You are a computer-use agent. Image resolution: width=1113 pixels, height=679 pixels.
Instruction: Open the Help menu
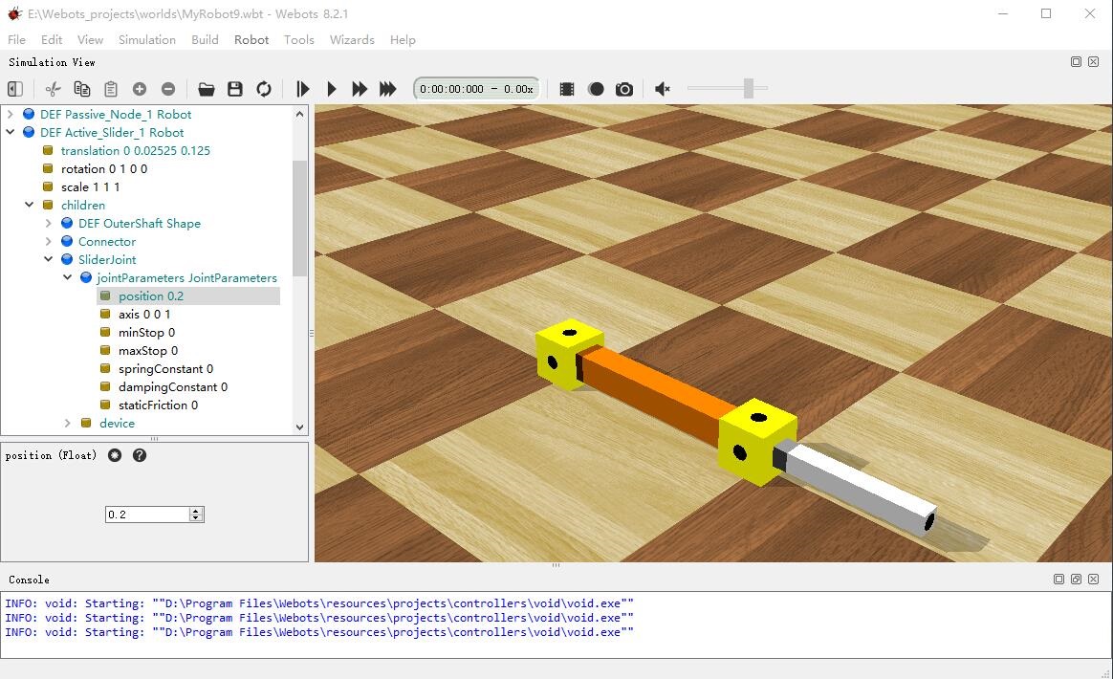403,40
